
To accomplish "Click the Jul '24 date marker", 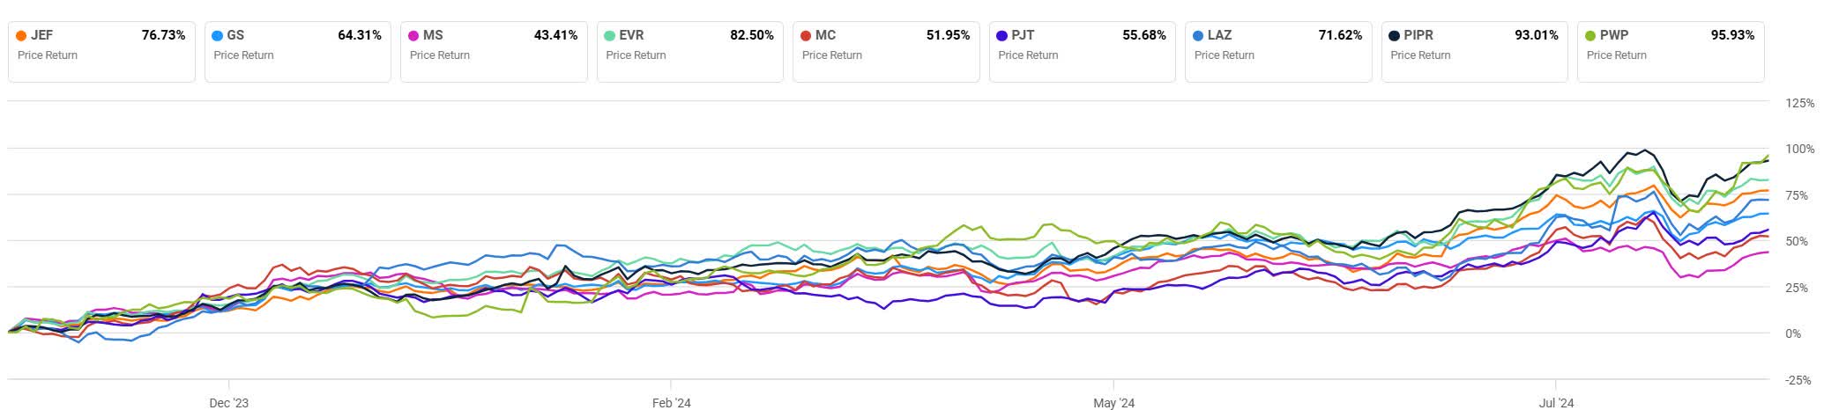I will point(1556,403).
